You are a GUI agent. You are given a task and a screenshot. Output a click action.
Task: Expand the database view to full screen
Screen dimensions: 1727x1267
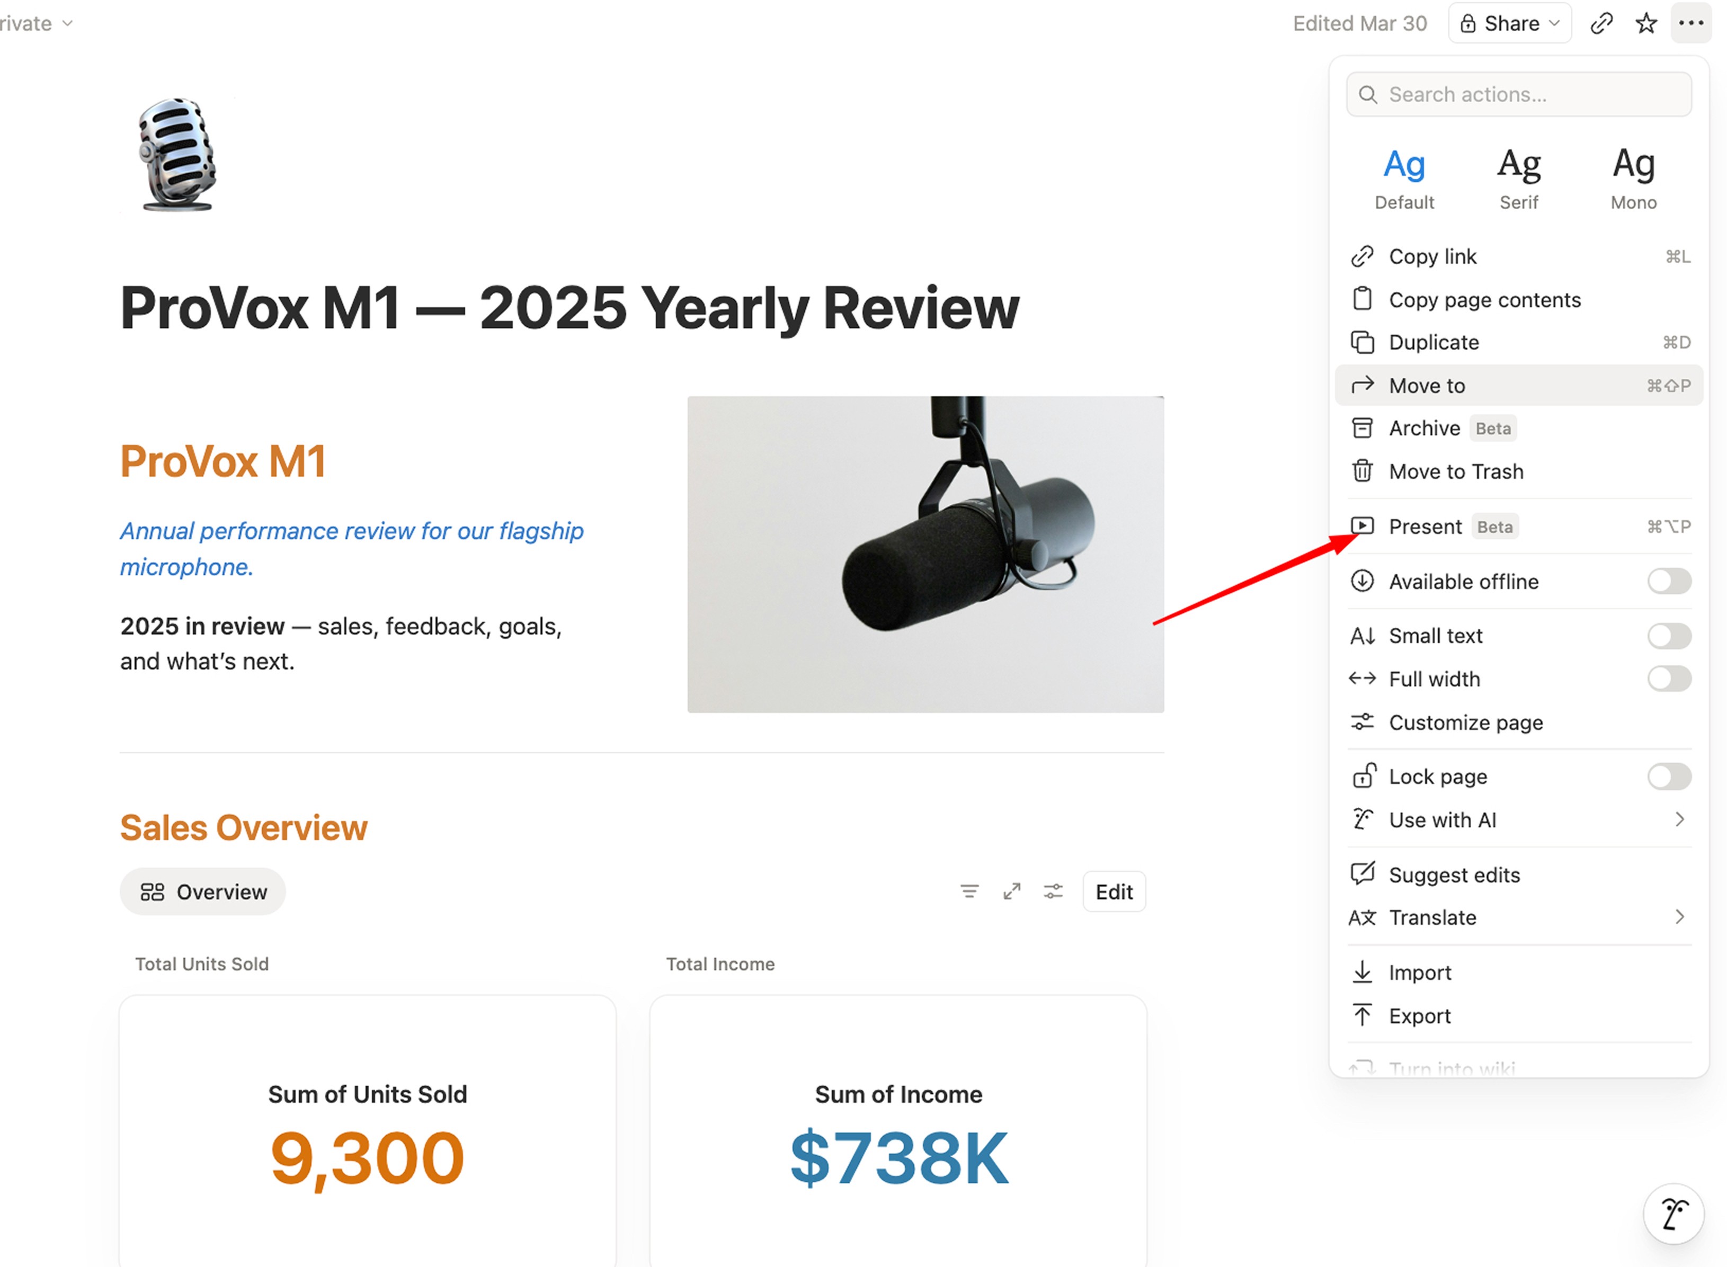click(1011, 891)
